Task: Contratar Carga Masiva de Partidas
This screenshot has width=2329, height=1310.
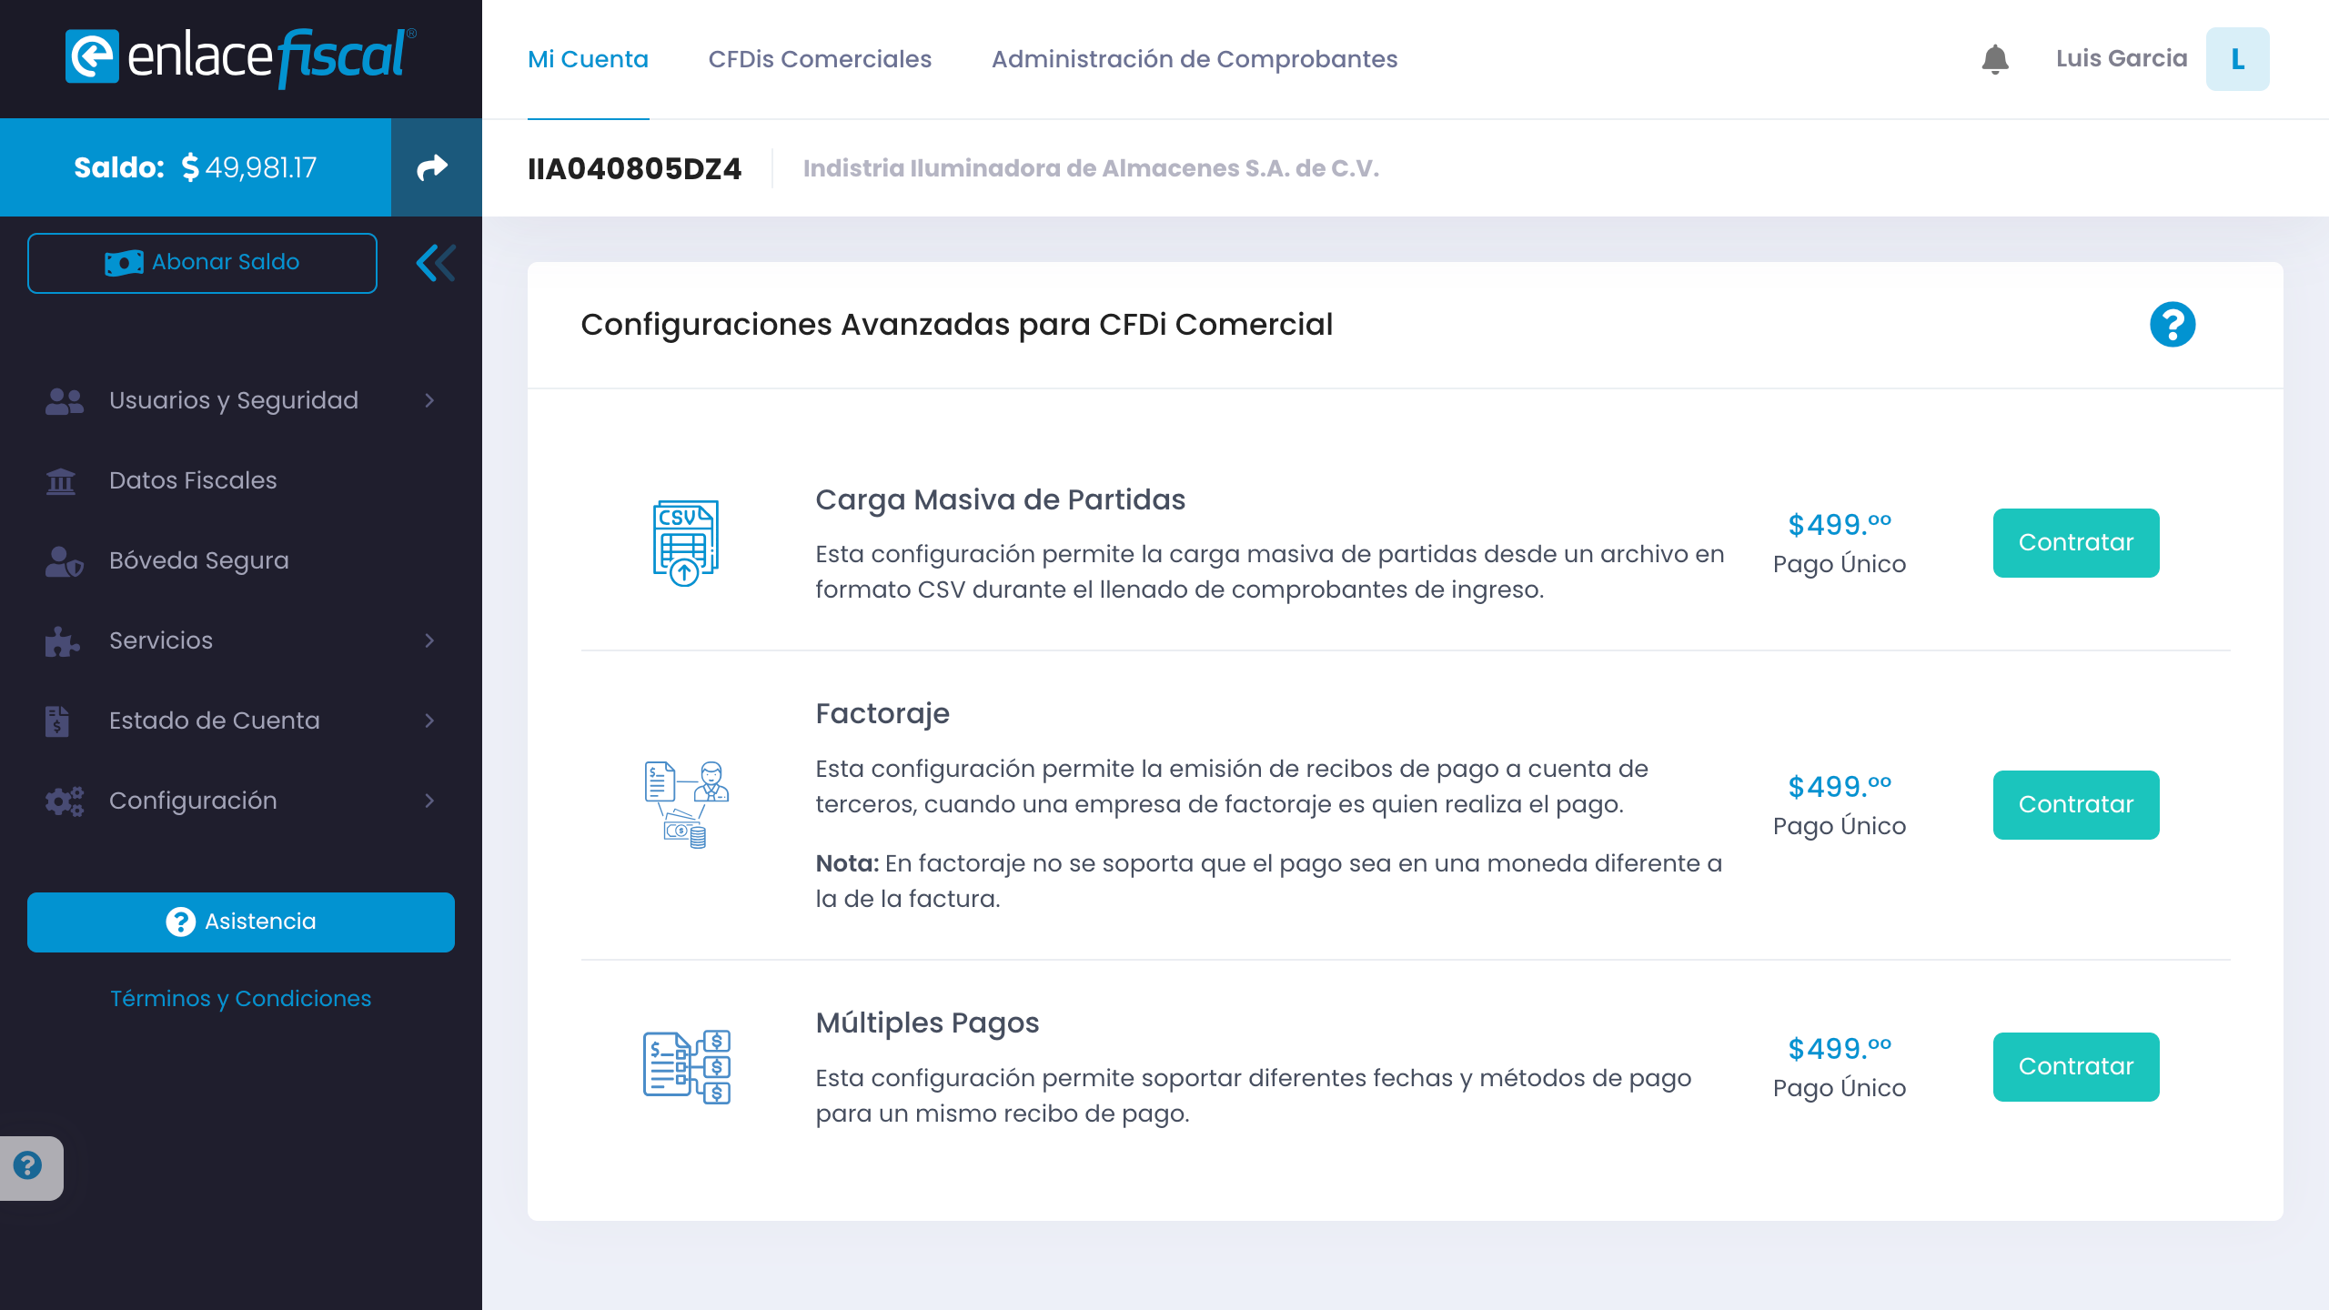Action: 2075,543
